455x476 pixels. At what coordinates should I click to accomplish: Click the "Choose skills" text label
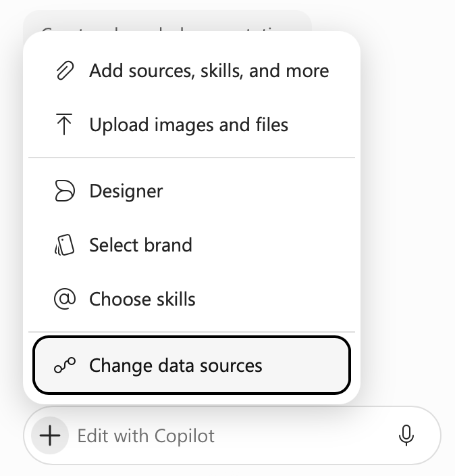point(142,299)
